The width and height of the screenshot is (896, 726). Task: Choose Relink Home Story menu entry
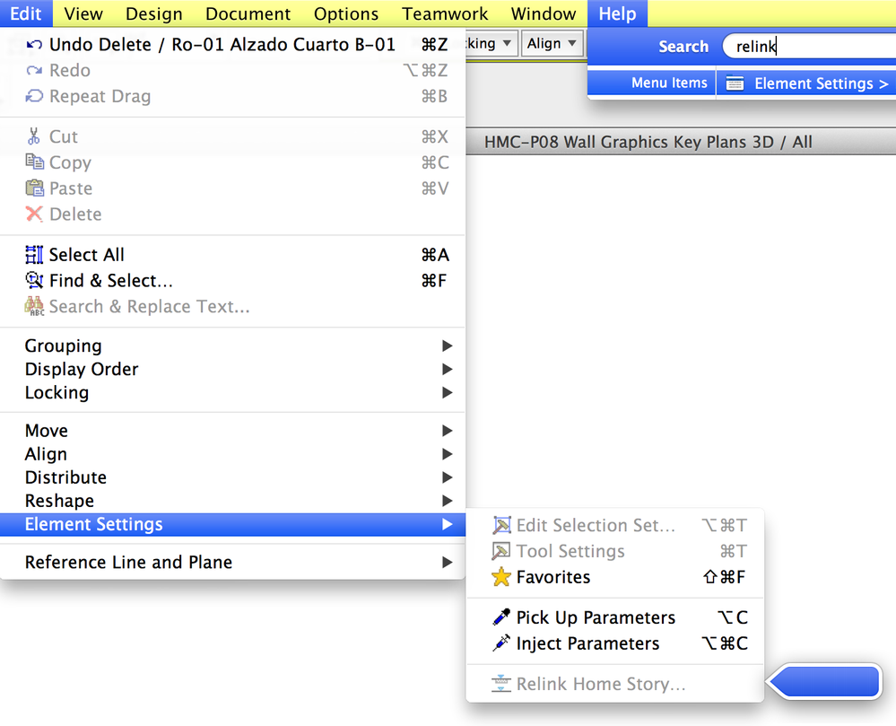601,684
